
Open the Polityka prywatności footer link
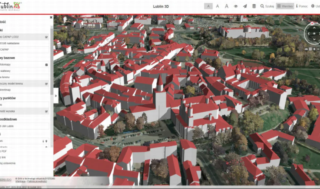37,181
